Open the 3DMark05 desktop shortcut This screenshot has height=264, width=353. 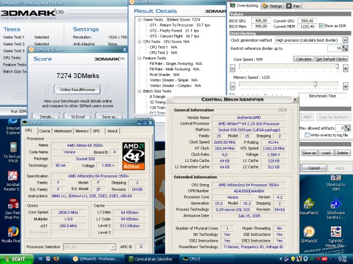(x=309, y=235)
